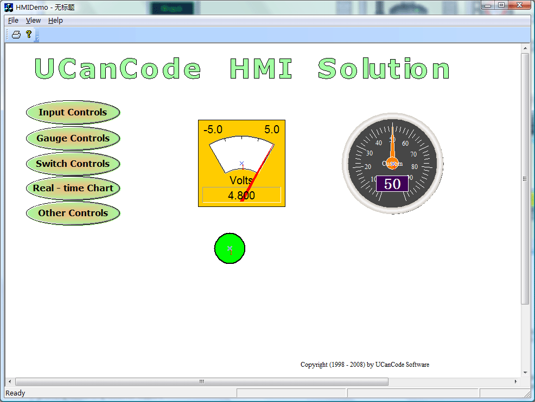Go to Gauge Controls
This screenshot has width=535, height=402.
pyautogui.click(x=73, y=138)
